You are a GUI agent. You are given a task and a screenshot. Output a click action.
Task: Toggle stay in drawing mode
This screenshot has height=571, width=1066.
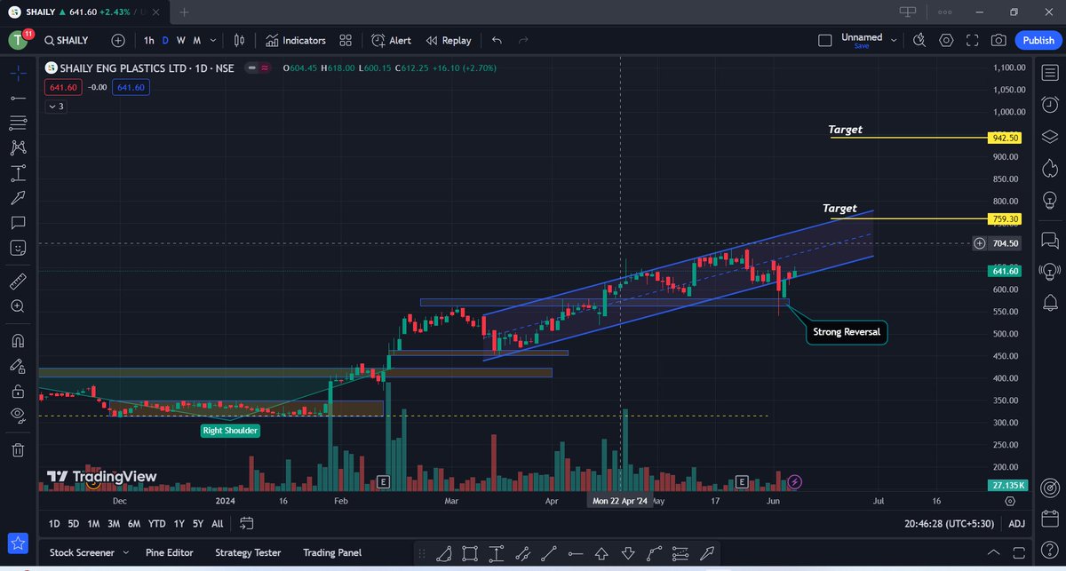18,365
